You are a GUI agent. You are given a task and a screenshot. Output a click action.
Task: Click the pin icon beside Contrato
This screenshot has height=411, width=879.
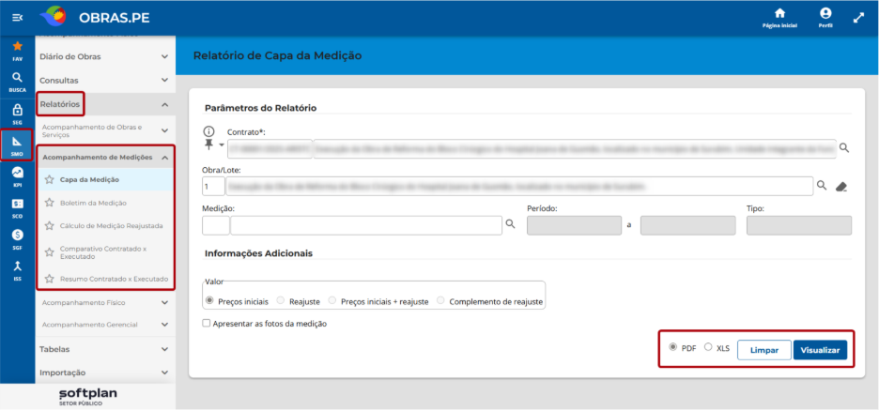coord(209,145)
